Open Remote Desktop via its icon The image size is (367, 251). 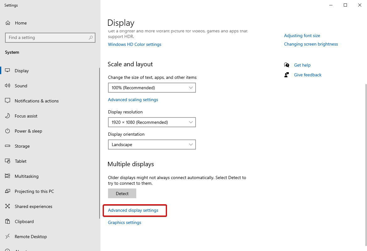click(x=8, y=236)
